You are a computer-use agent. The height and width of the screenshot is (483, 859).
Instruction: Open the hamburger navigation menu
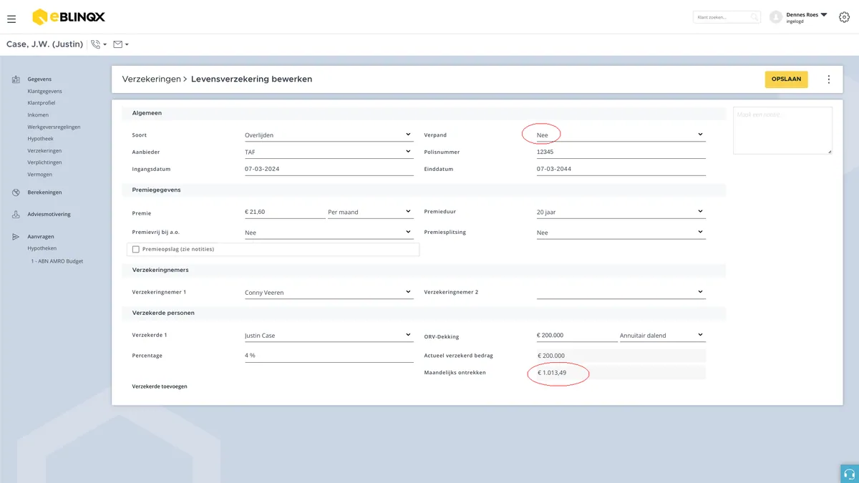pos(11,19)
